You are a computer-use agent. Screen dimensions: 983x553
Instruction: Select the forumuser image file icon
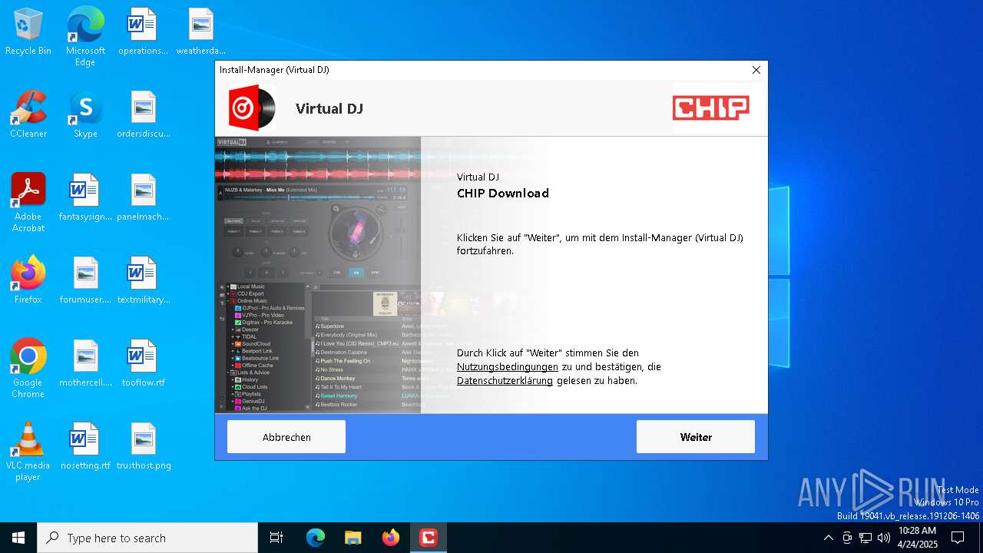tap(85, 281)
